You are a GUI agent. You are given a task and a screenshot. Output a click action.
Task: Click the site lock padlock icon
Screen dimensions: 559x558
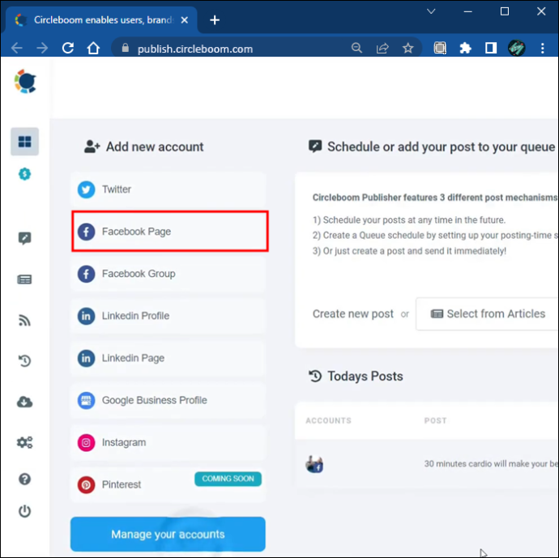pyautogui.click(x=125, y=48)
